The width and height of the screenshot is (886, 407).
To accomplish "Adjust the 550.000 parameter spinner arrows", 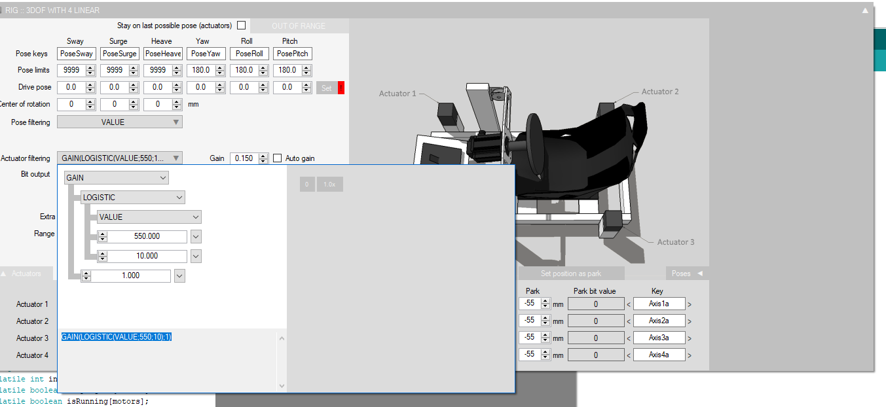I will click(x=103, y=236).
